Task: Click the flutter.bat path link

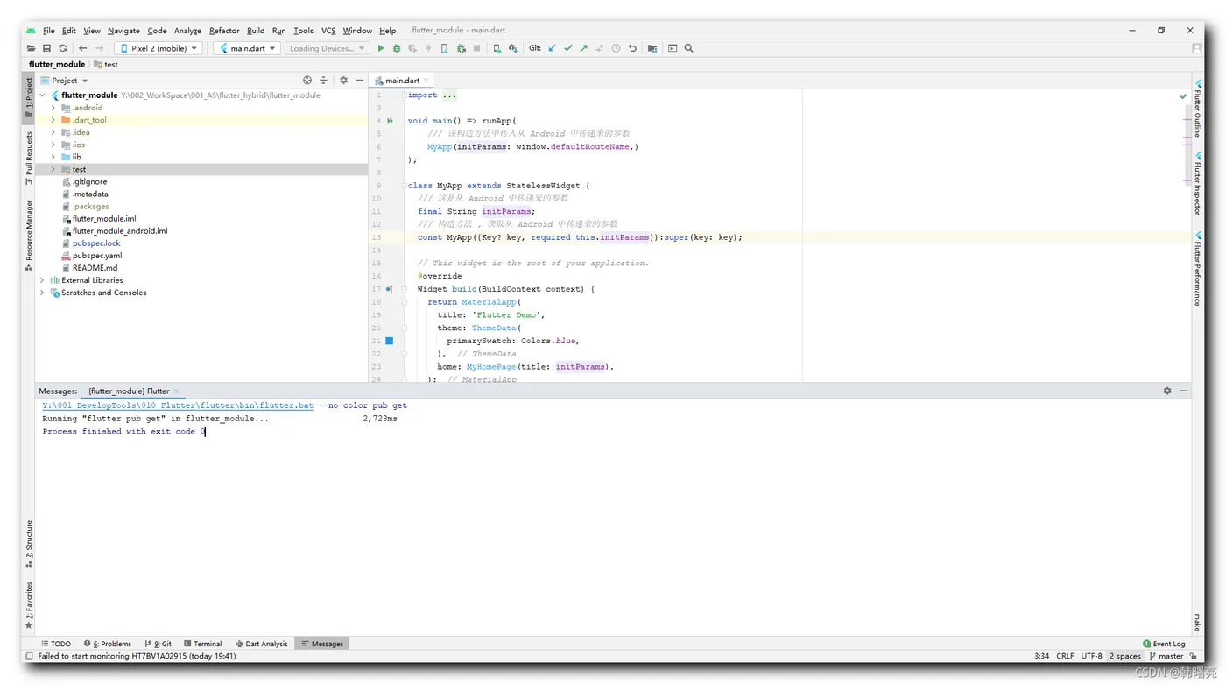Action: [178, 405]
